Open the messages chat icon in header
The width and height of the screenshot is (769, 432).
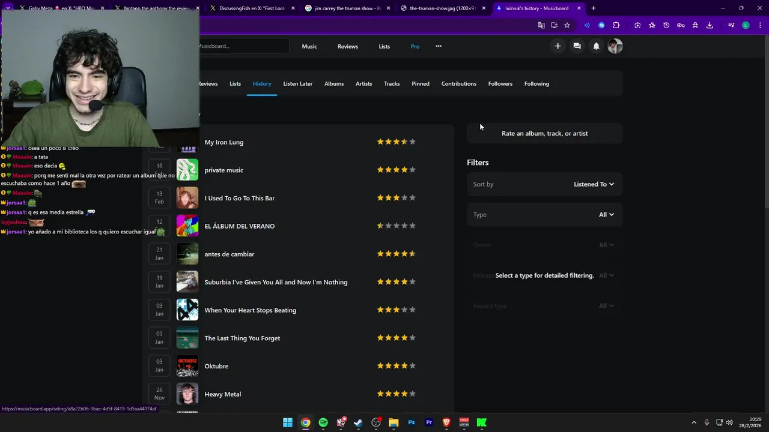click(577, 46)
